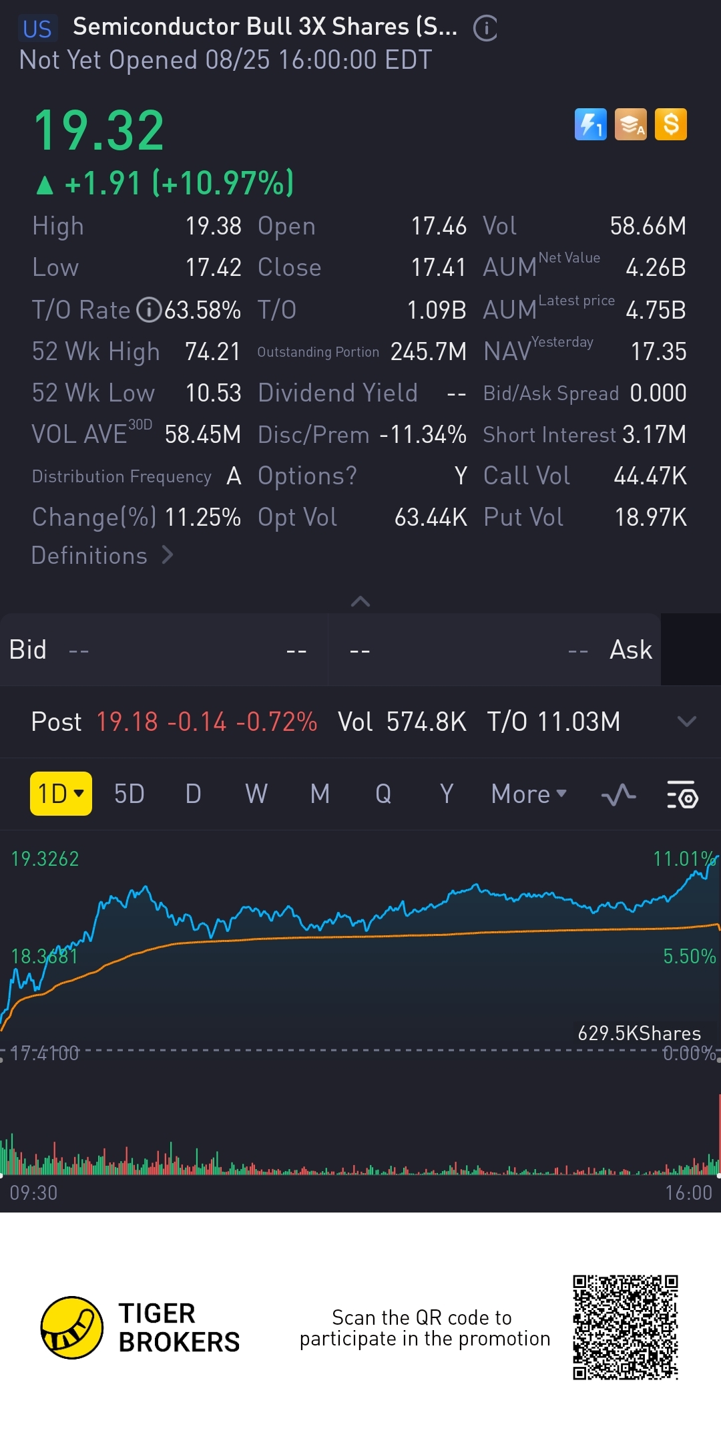Screen dimensions: 721x1443
Task: Collapse the quote details with up chevron
Action: (360, 601)
